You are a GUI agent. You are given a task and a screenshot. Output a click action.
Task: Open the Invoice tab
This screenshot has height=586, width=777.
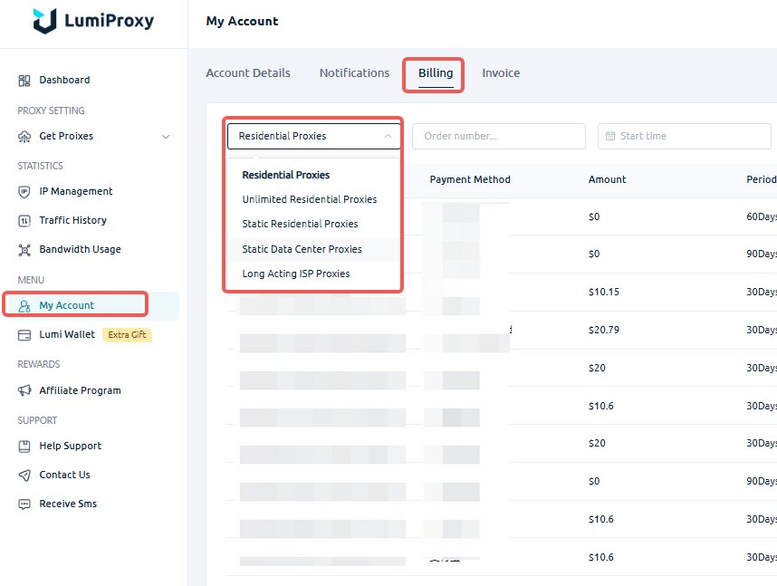[501, 72]
